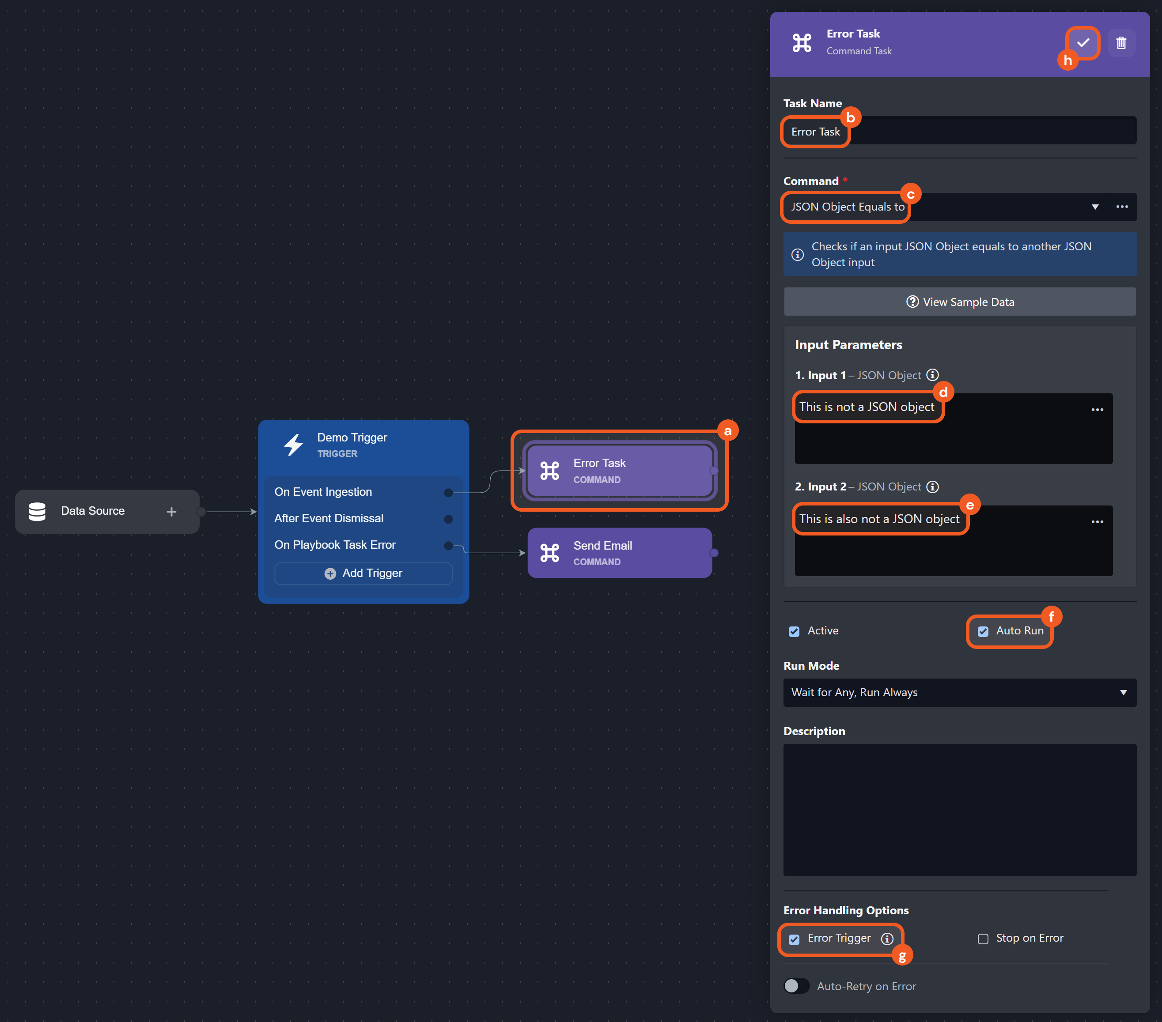1162x1022 pixels.
Task: Toggle the Auto Run checkbox
Action: point(983,631)
